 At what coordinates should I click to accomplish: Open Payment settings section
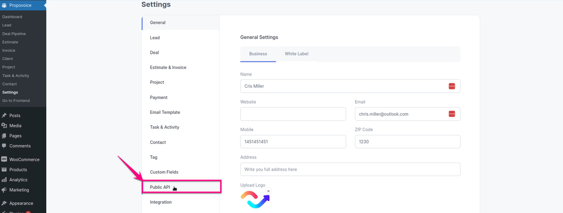(x=180, y=97)
